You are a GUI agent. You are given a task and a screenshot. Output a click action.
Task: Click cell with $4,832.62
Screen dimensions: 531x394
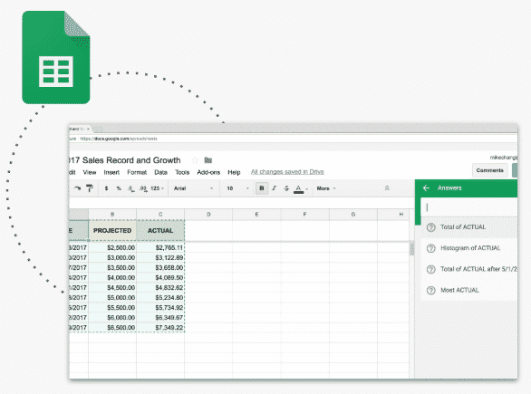(x=160, y=288)
